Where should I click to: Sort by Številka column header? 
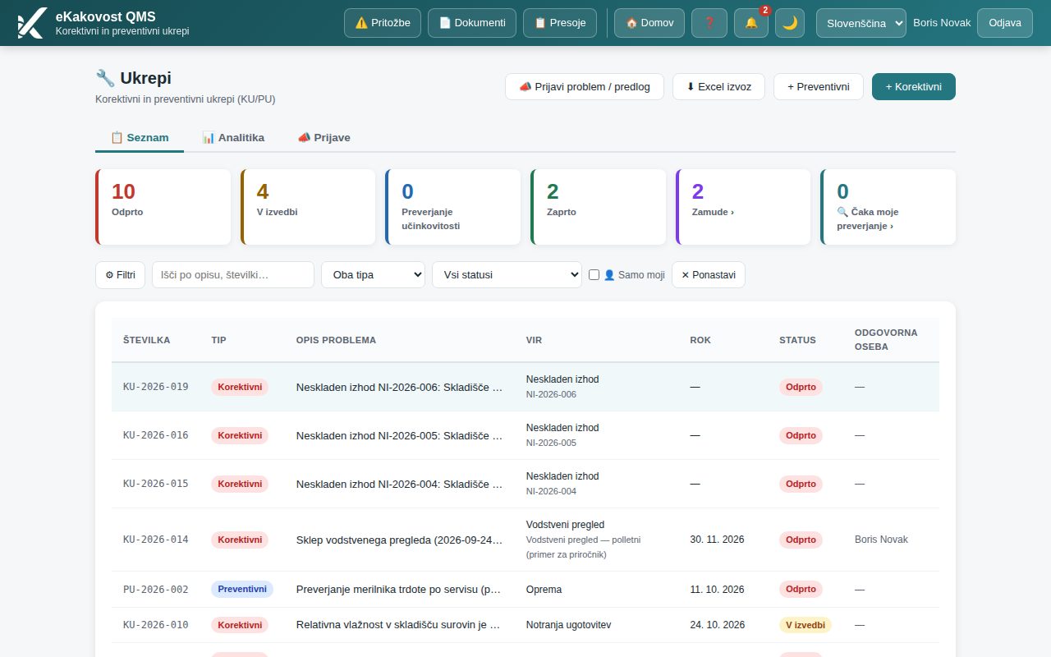point(147,340)
